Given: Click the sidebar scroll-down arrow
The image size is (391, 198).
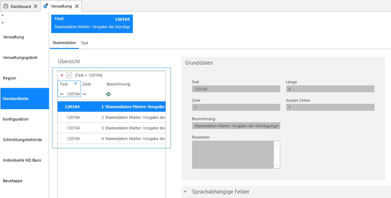Looking at the screenshot, I should click(x=3, y=15).
